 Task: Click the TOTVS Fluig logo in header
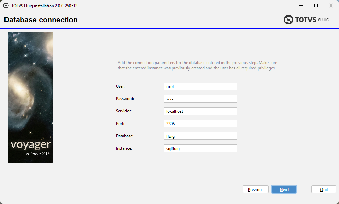tap(306, 20)
